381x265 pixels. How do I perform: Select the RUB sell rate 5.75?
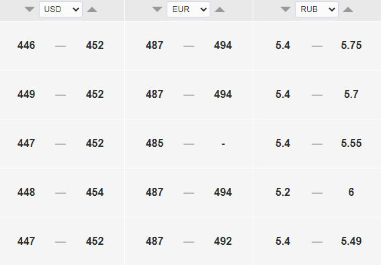click(351, 46)
